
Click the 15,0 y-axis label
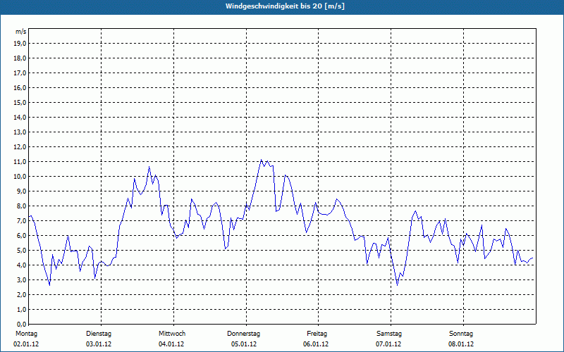(20, 102)
